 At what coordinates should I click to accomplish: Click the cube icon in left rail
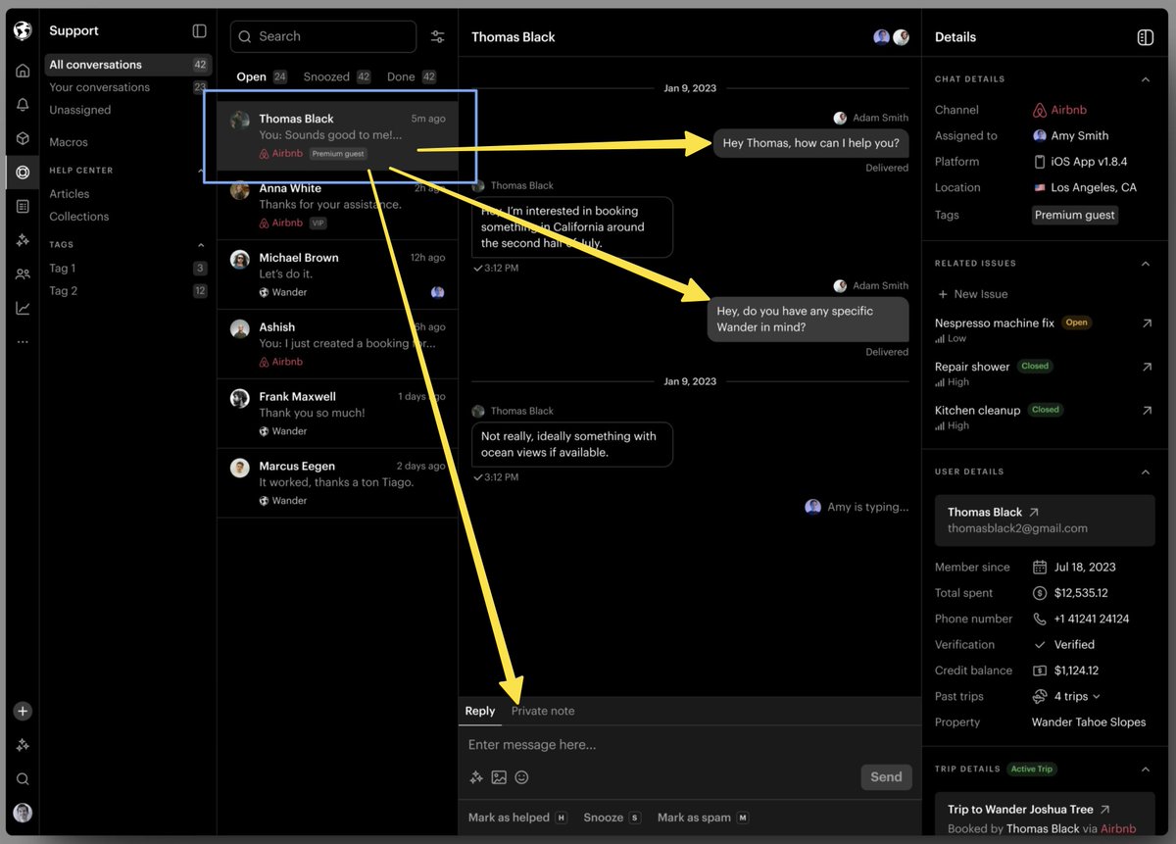tap(23, 138)
